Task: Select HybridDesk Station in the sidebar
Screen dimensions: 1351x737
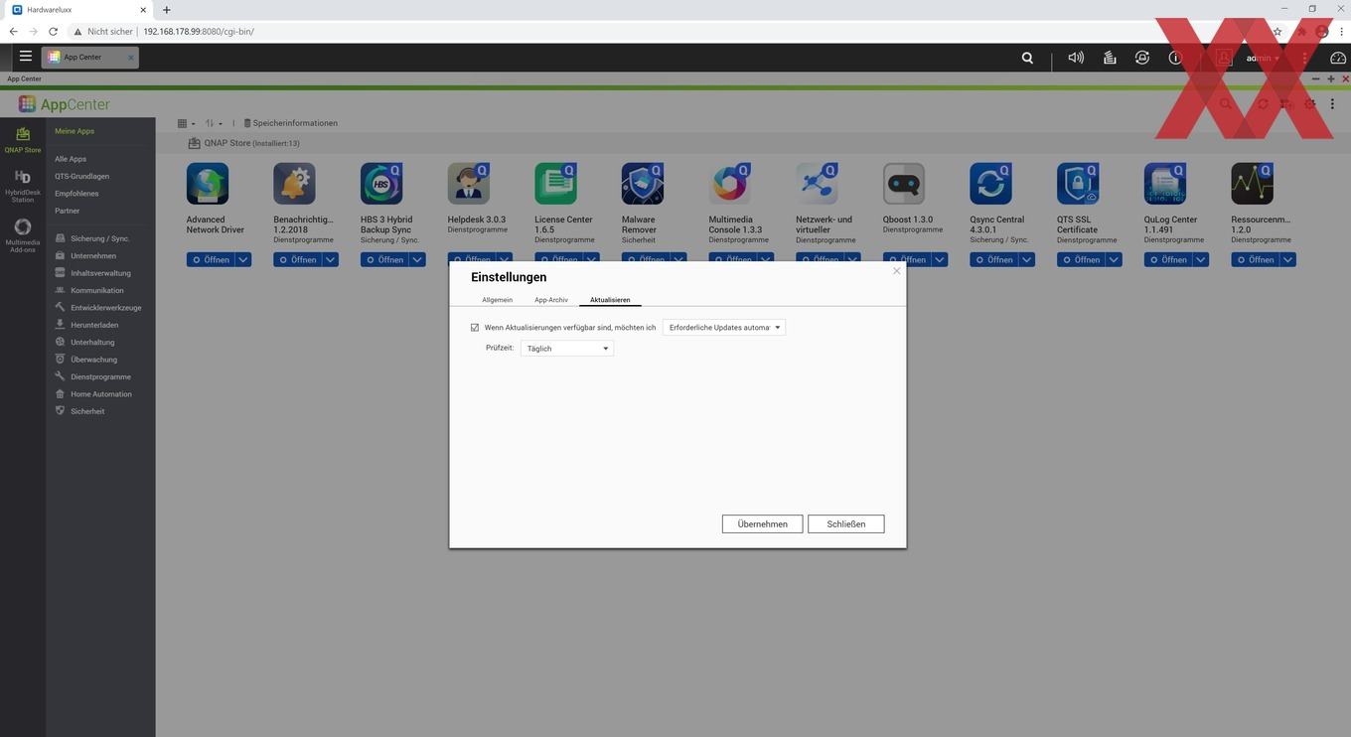Action: 23,186
